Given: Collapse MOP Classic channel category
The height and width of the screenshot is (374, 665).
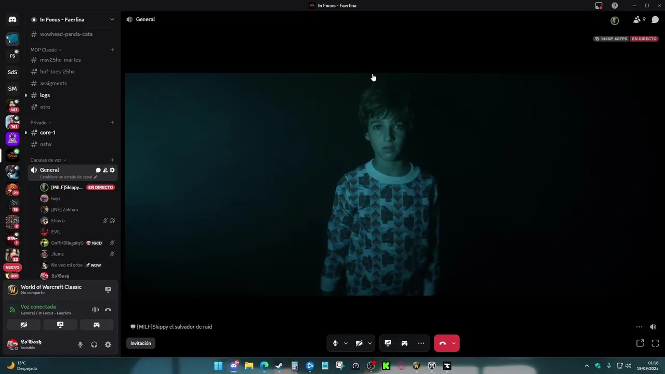Looking at the screenshot, I should click(46, 50).
